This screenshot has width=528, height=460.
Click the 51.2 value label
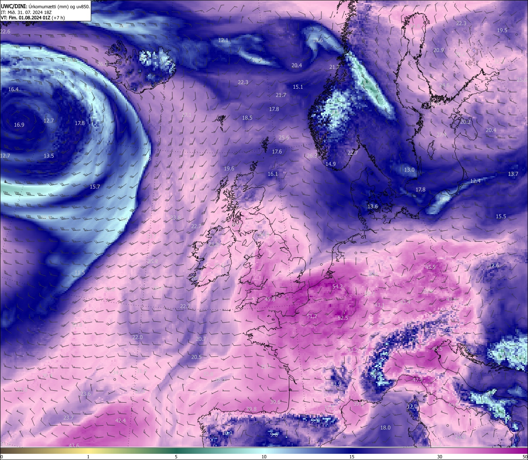(x=312, y=316)
